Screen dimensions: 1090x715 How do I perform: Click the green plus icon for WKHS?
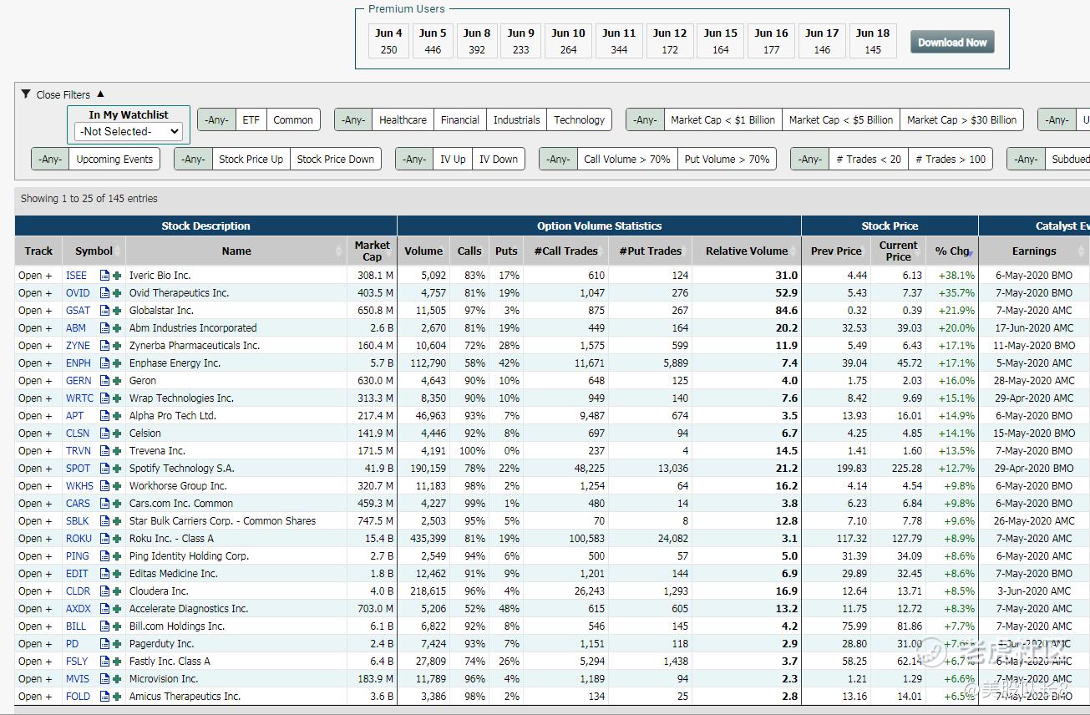(117, 486)
